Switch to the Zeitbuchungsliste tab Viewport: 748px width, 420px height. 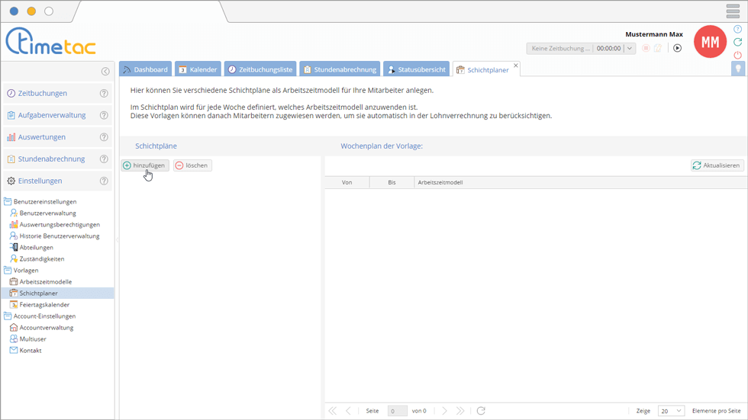click(260, 69)
